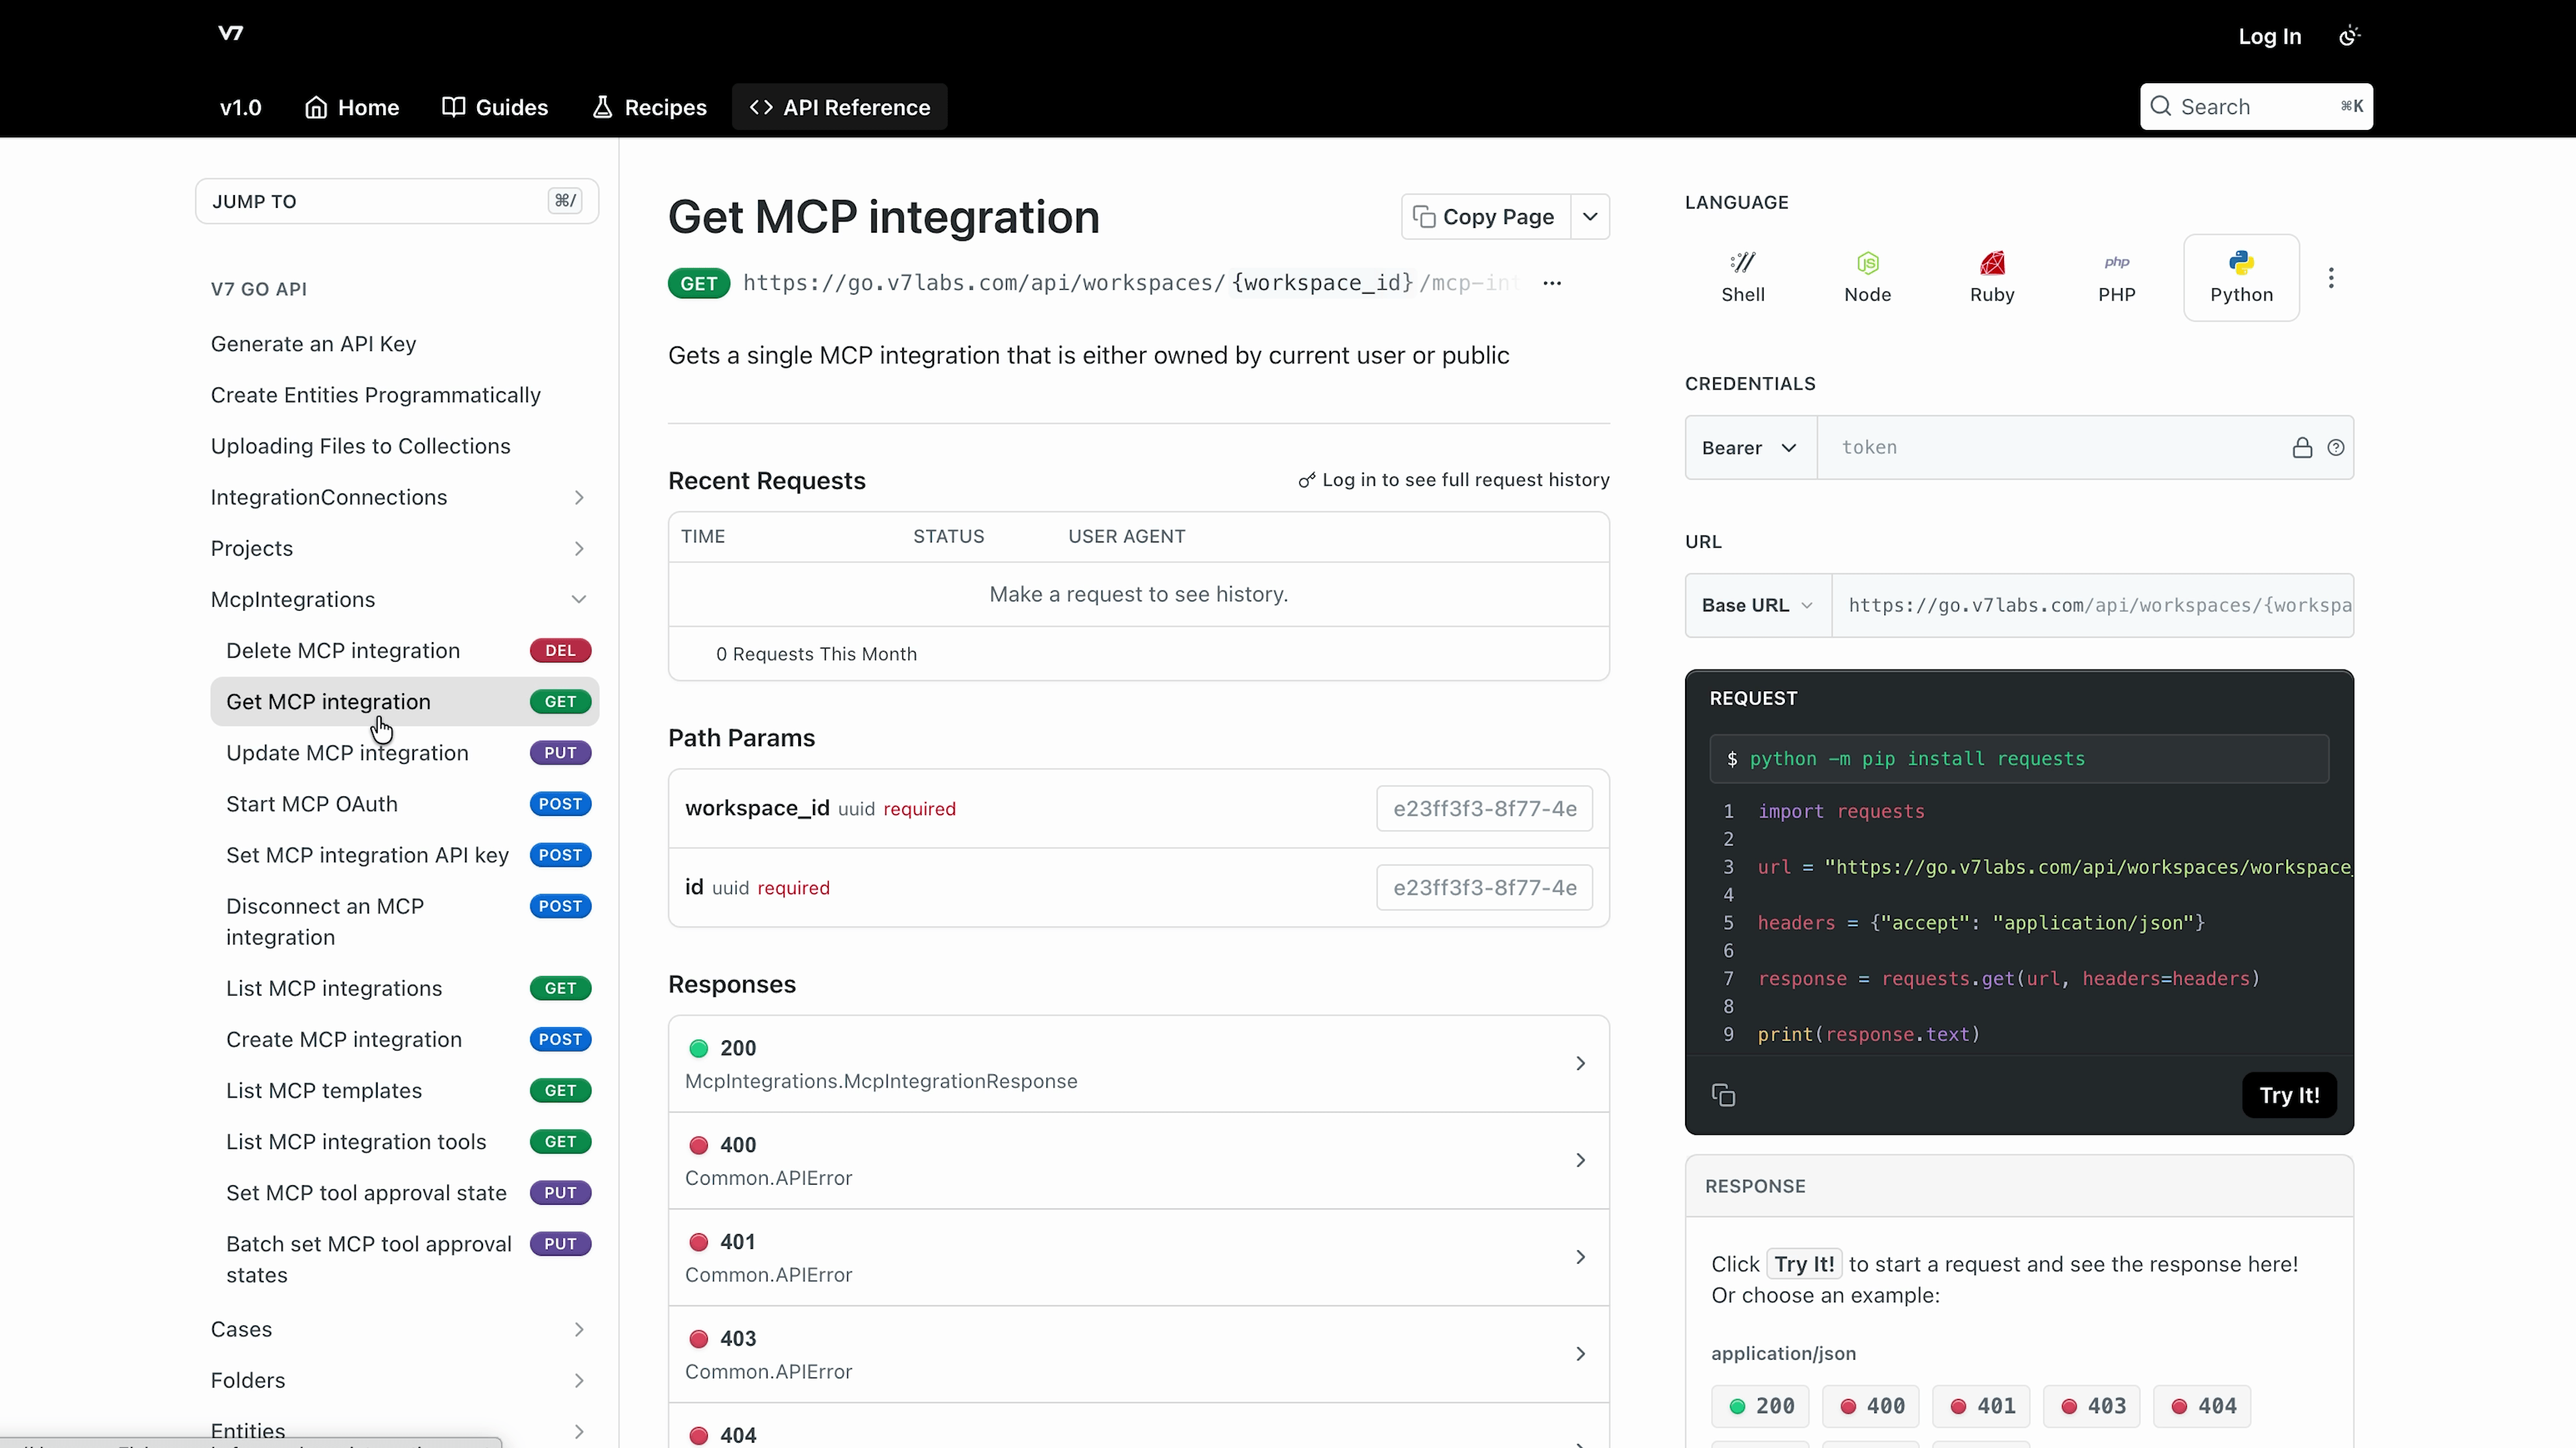Viewport: 2576px width, 1448px height.
Task: Click the PUT badge for Update MCP integration
Action: [560, 752]
